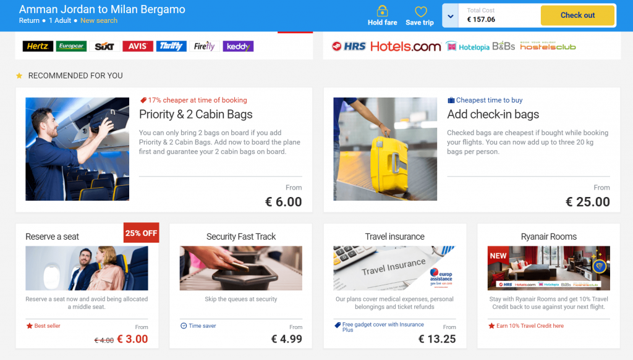Open the keddy car rental logo
The height and width of the screenshot is (360, 633).
point(238,46)
